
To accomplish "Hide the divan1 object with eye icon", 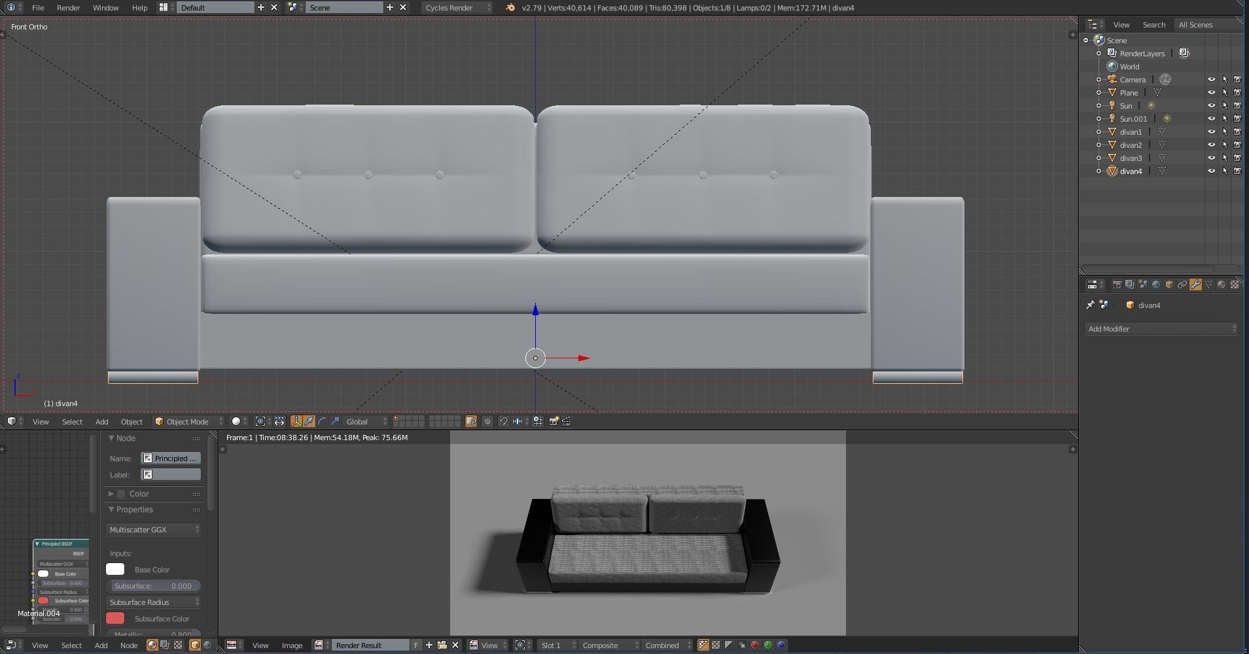I will coord(1211,132).
